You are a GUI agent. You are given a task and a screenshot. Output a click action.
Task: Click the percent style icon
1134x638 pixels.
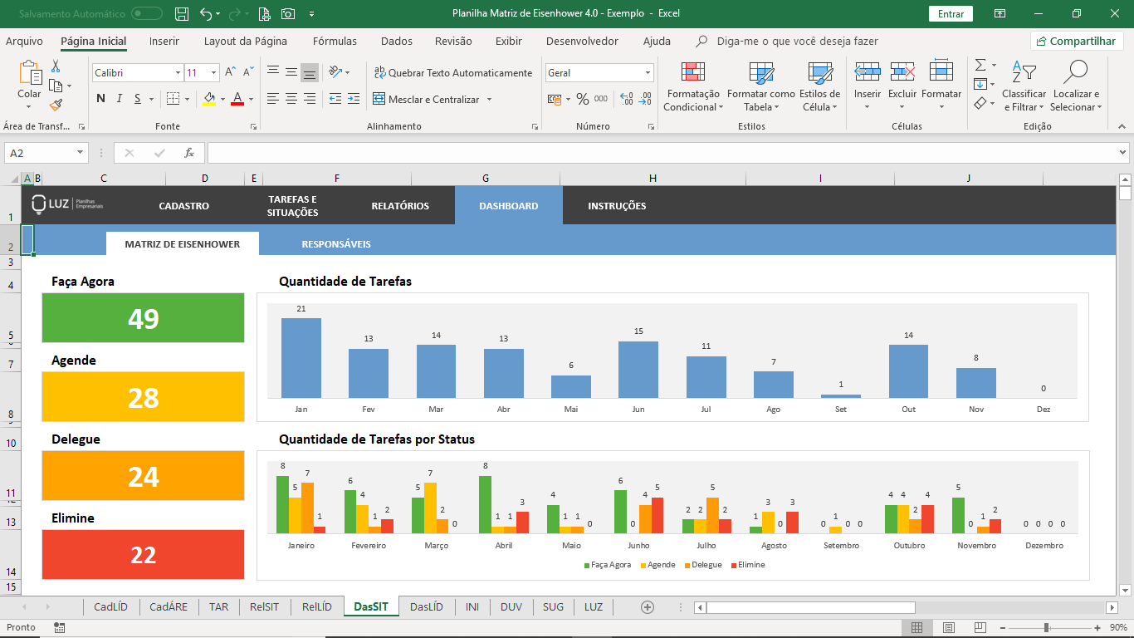pyautogui.click(x=582, y=99)
